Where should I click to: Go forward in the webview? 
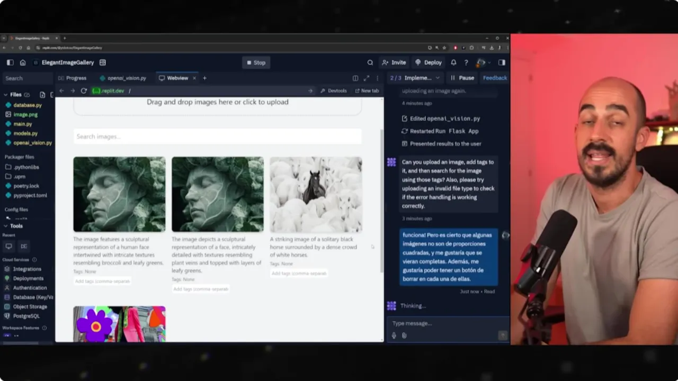(x=73, y=91)
